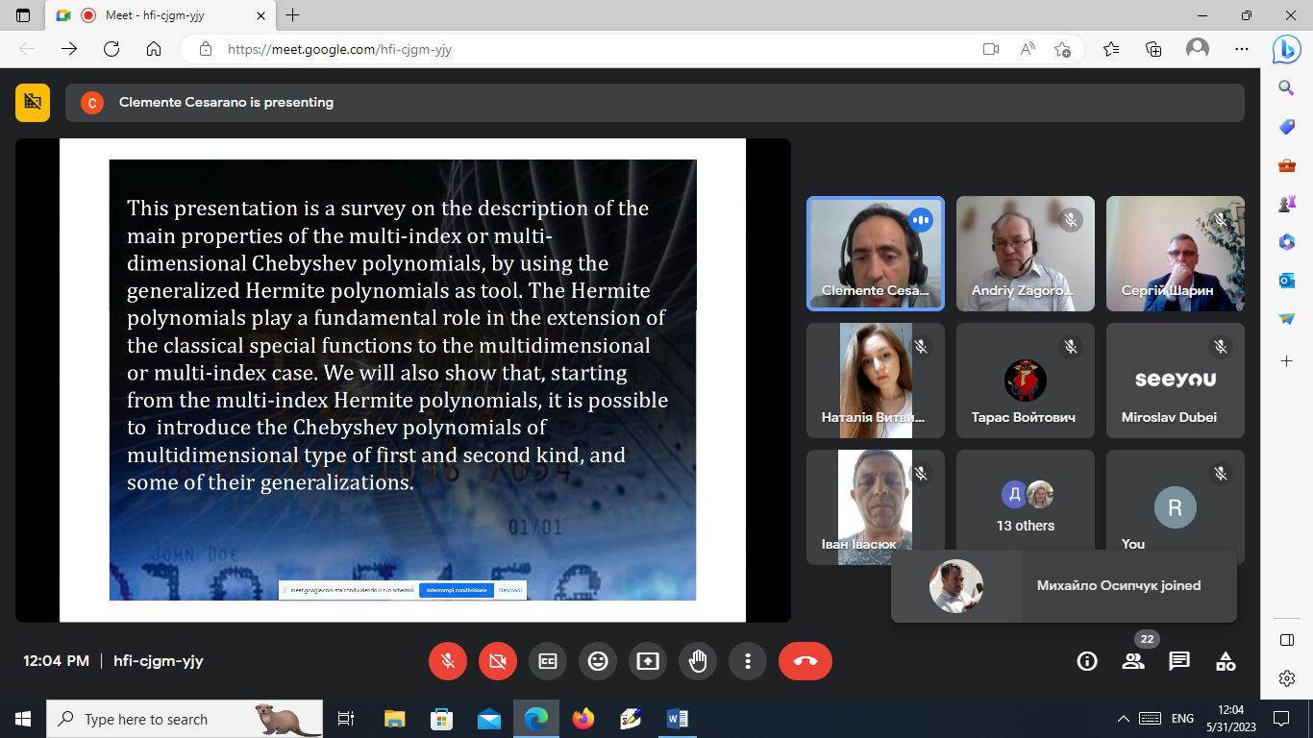The image size is (1313, 738).
Task: Toggle closed captions button
Action: click(548, 661)
